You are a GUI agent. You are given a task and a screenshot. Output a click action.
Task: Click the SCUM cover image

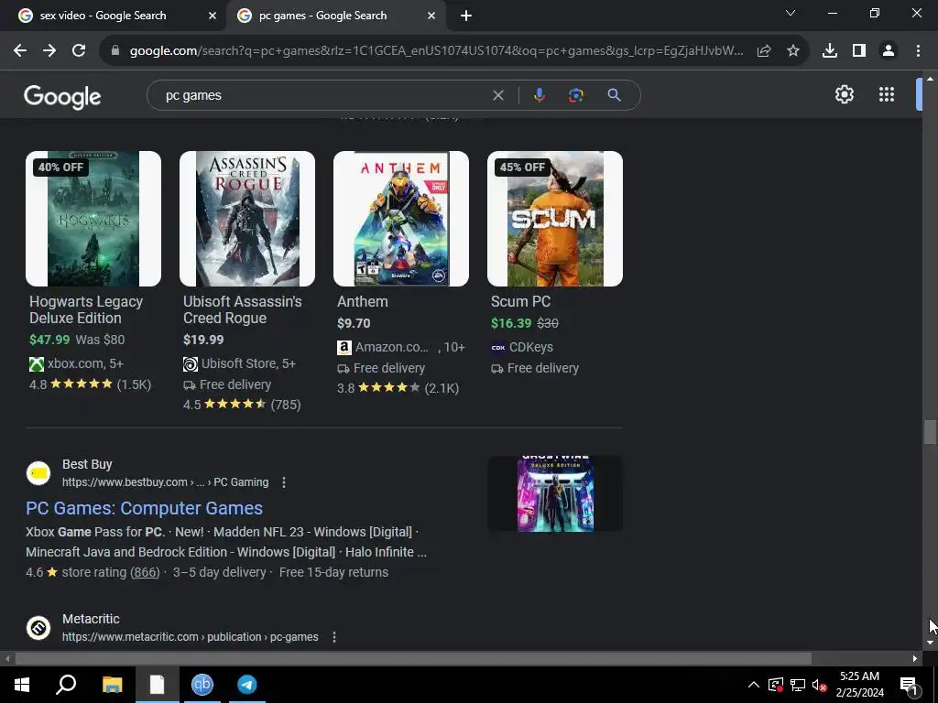(554, 219)
